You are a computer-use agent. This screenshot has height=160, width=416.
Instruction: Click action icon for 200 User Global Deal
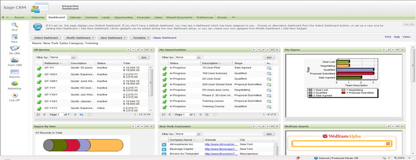(x=269, y=85)
